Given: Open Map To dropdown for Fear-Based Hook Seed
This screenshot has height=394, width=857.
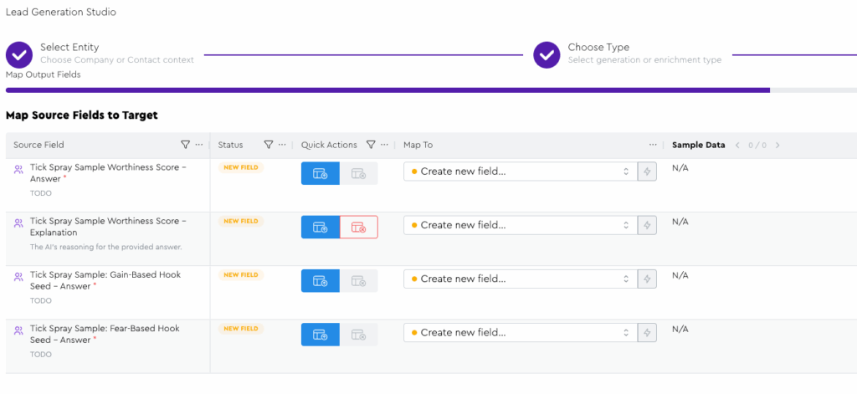Looking at the screenshot, I should (519, 333).
